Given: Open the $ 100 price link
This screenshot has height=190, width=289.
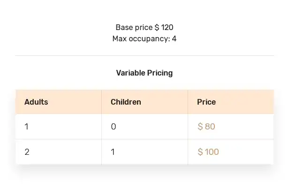Looking at the screenshot, I should click(208, 152).
